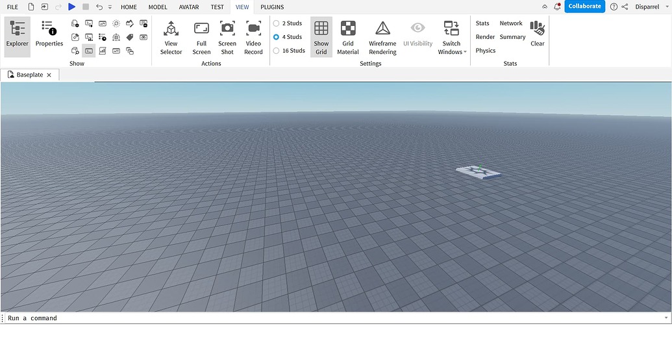Toggle the Explorer panel

(17, 35)
